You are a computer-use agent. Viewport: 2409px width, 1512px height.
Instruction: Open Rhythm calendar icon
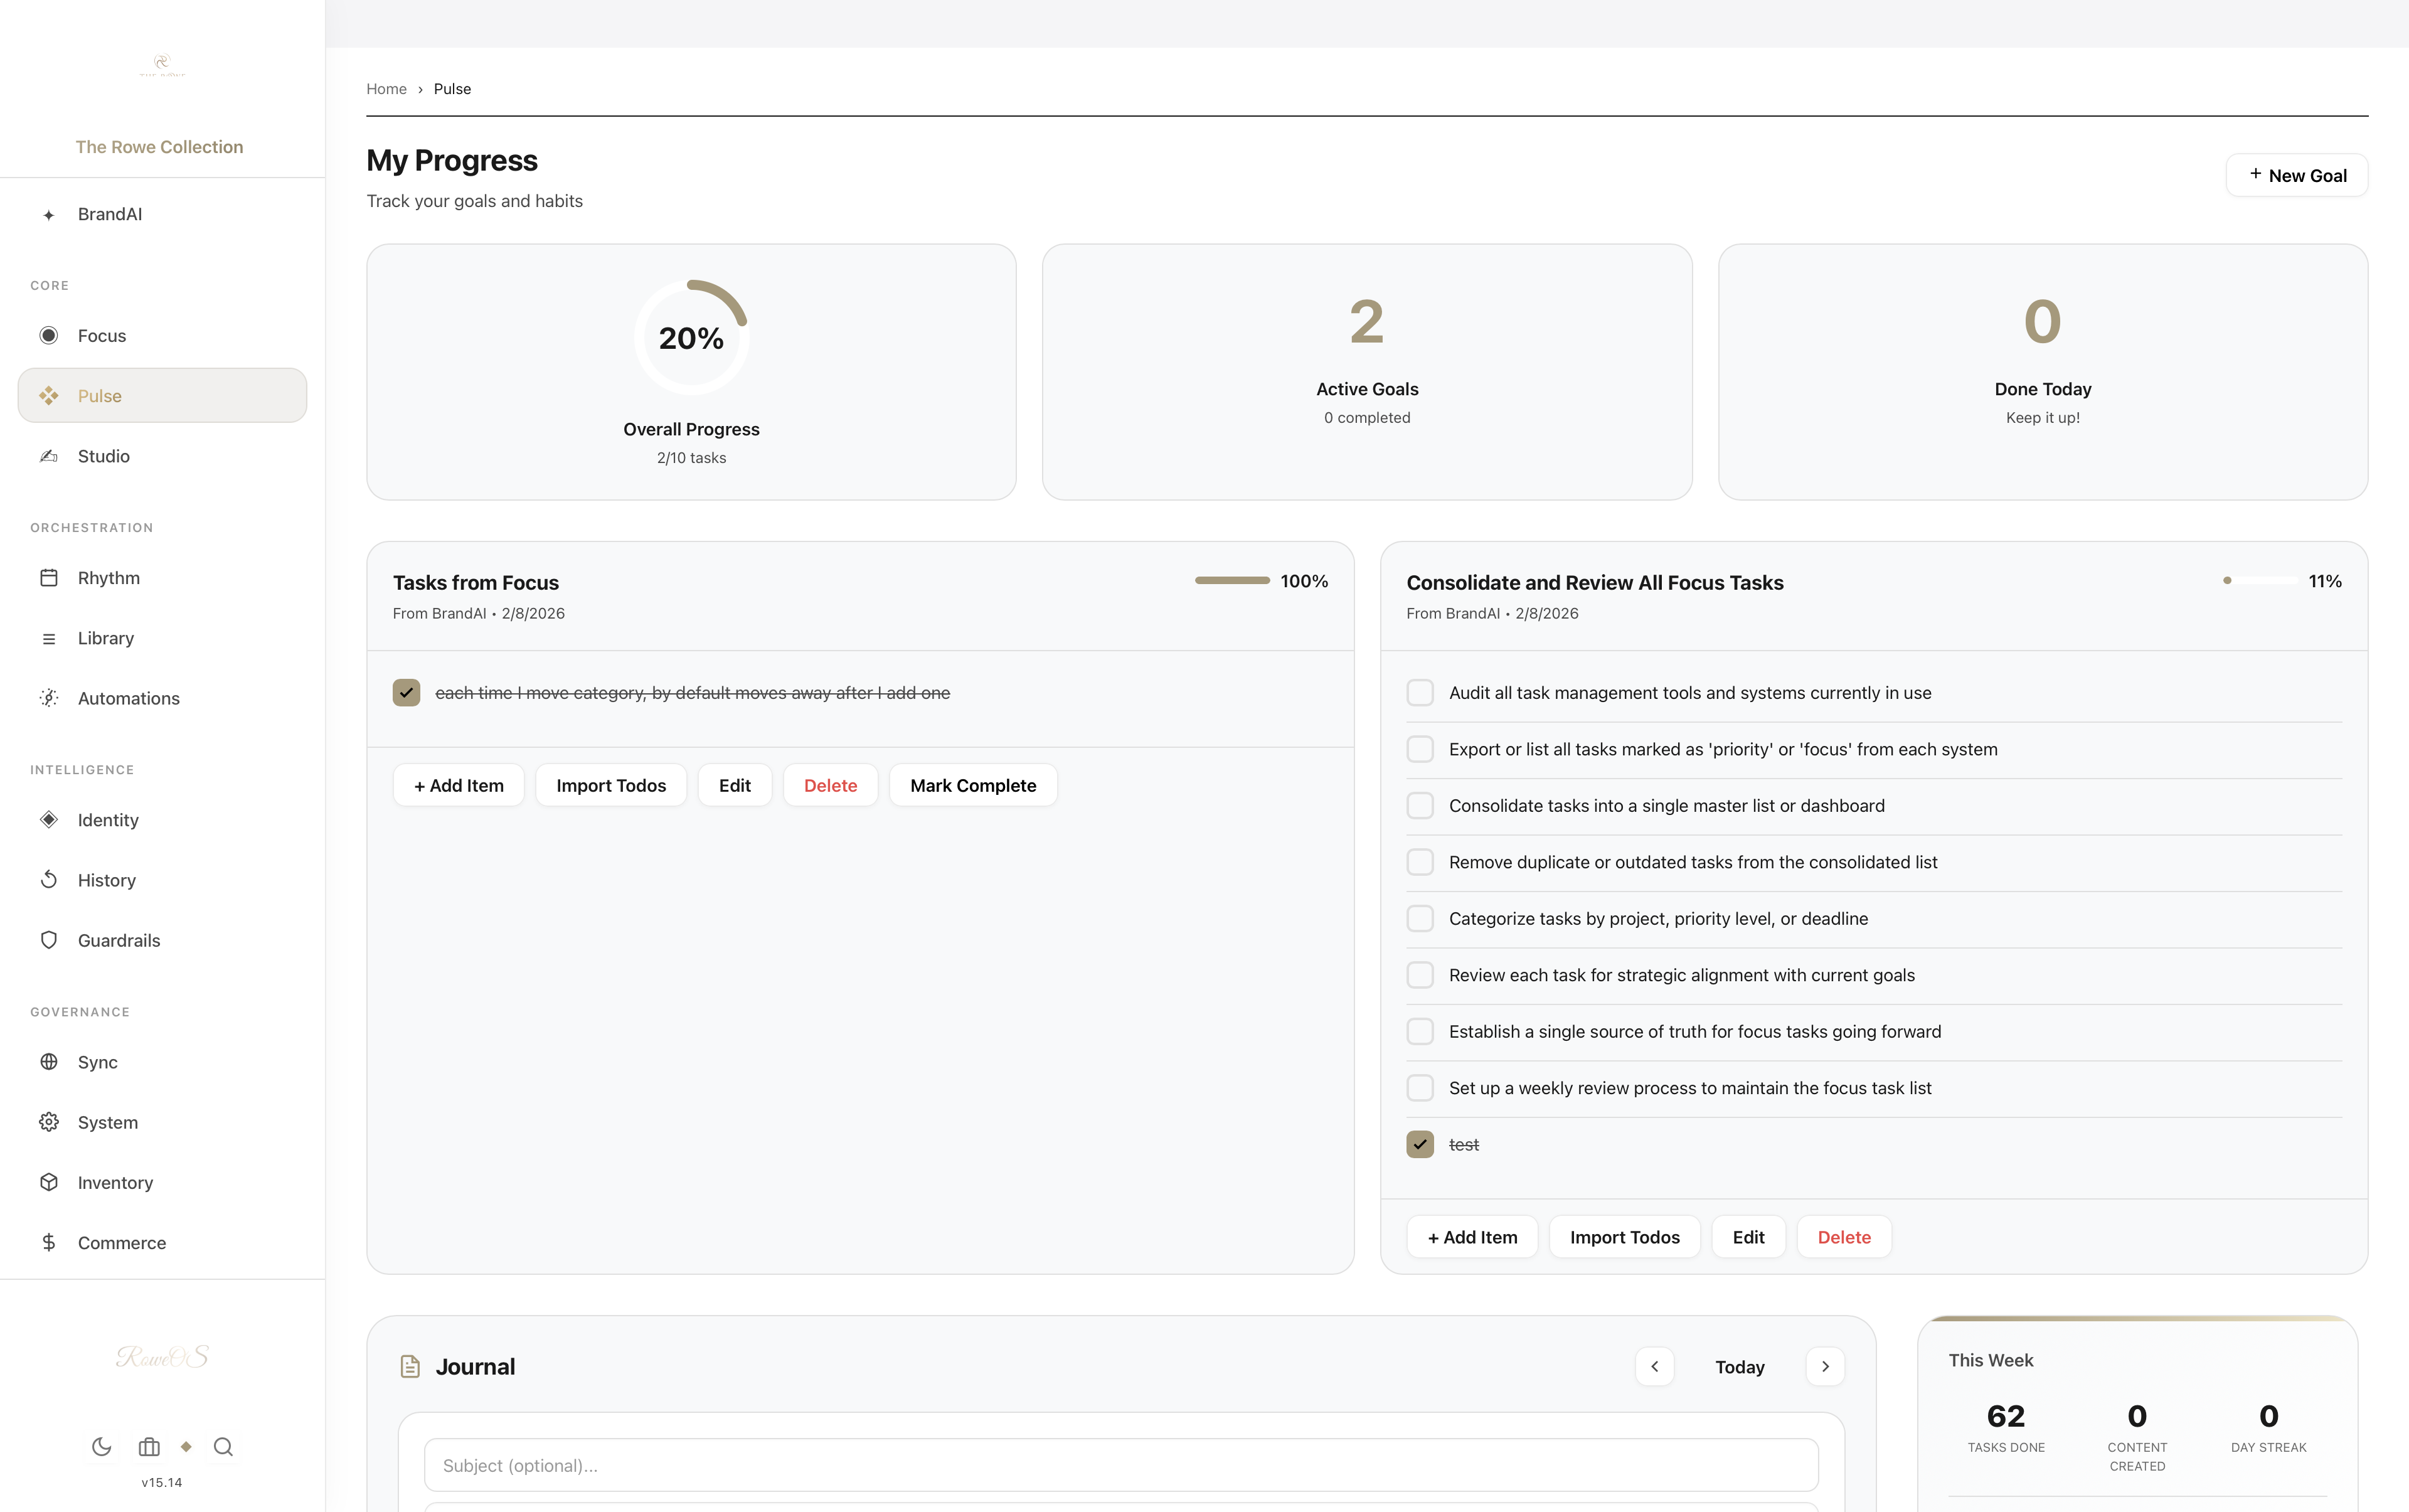tap(49, 577)
